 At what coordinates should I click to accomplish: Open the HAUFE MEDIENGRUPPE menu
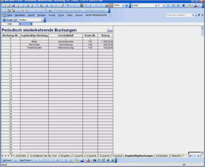tap(96, 15)
